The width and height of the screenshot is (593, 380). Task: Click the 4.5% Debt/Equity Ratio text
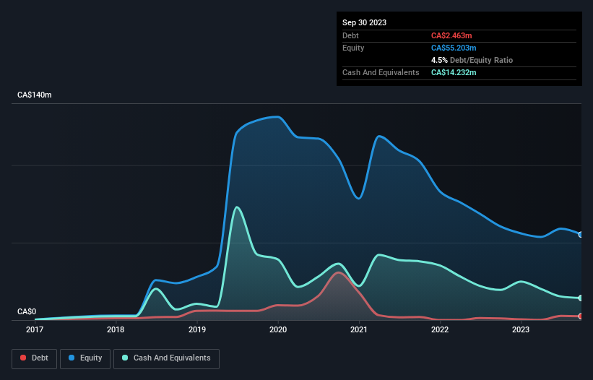(472, 60)
